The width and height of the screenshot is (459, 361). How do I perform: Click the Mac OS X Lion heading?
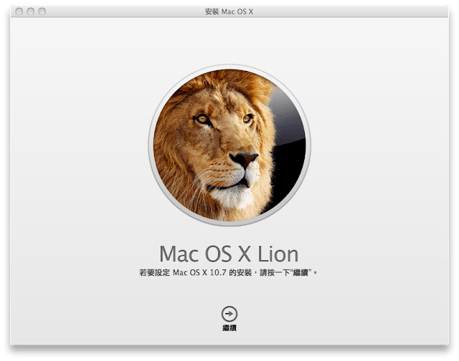coord(229,254)
